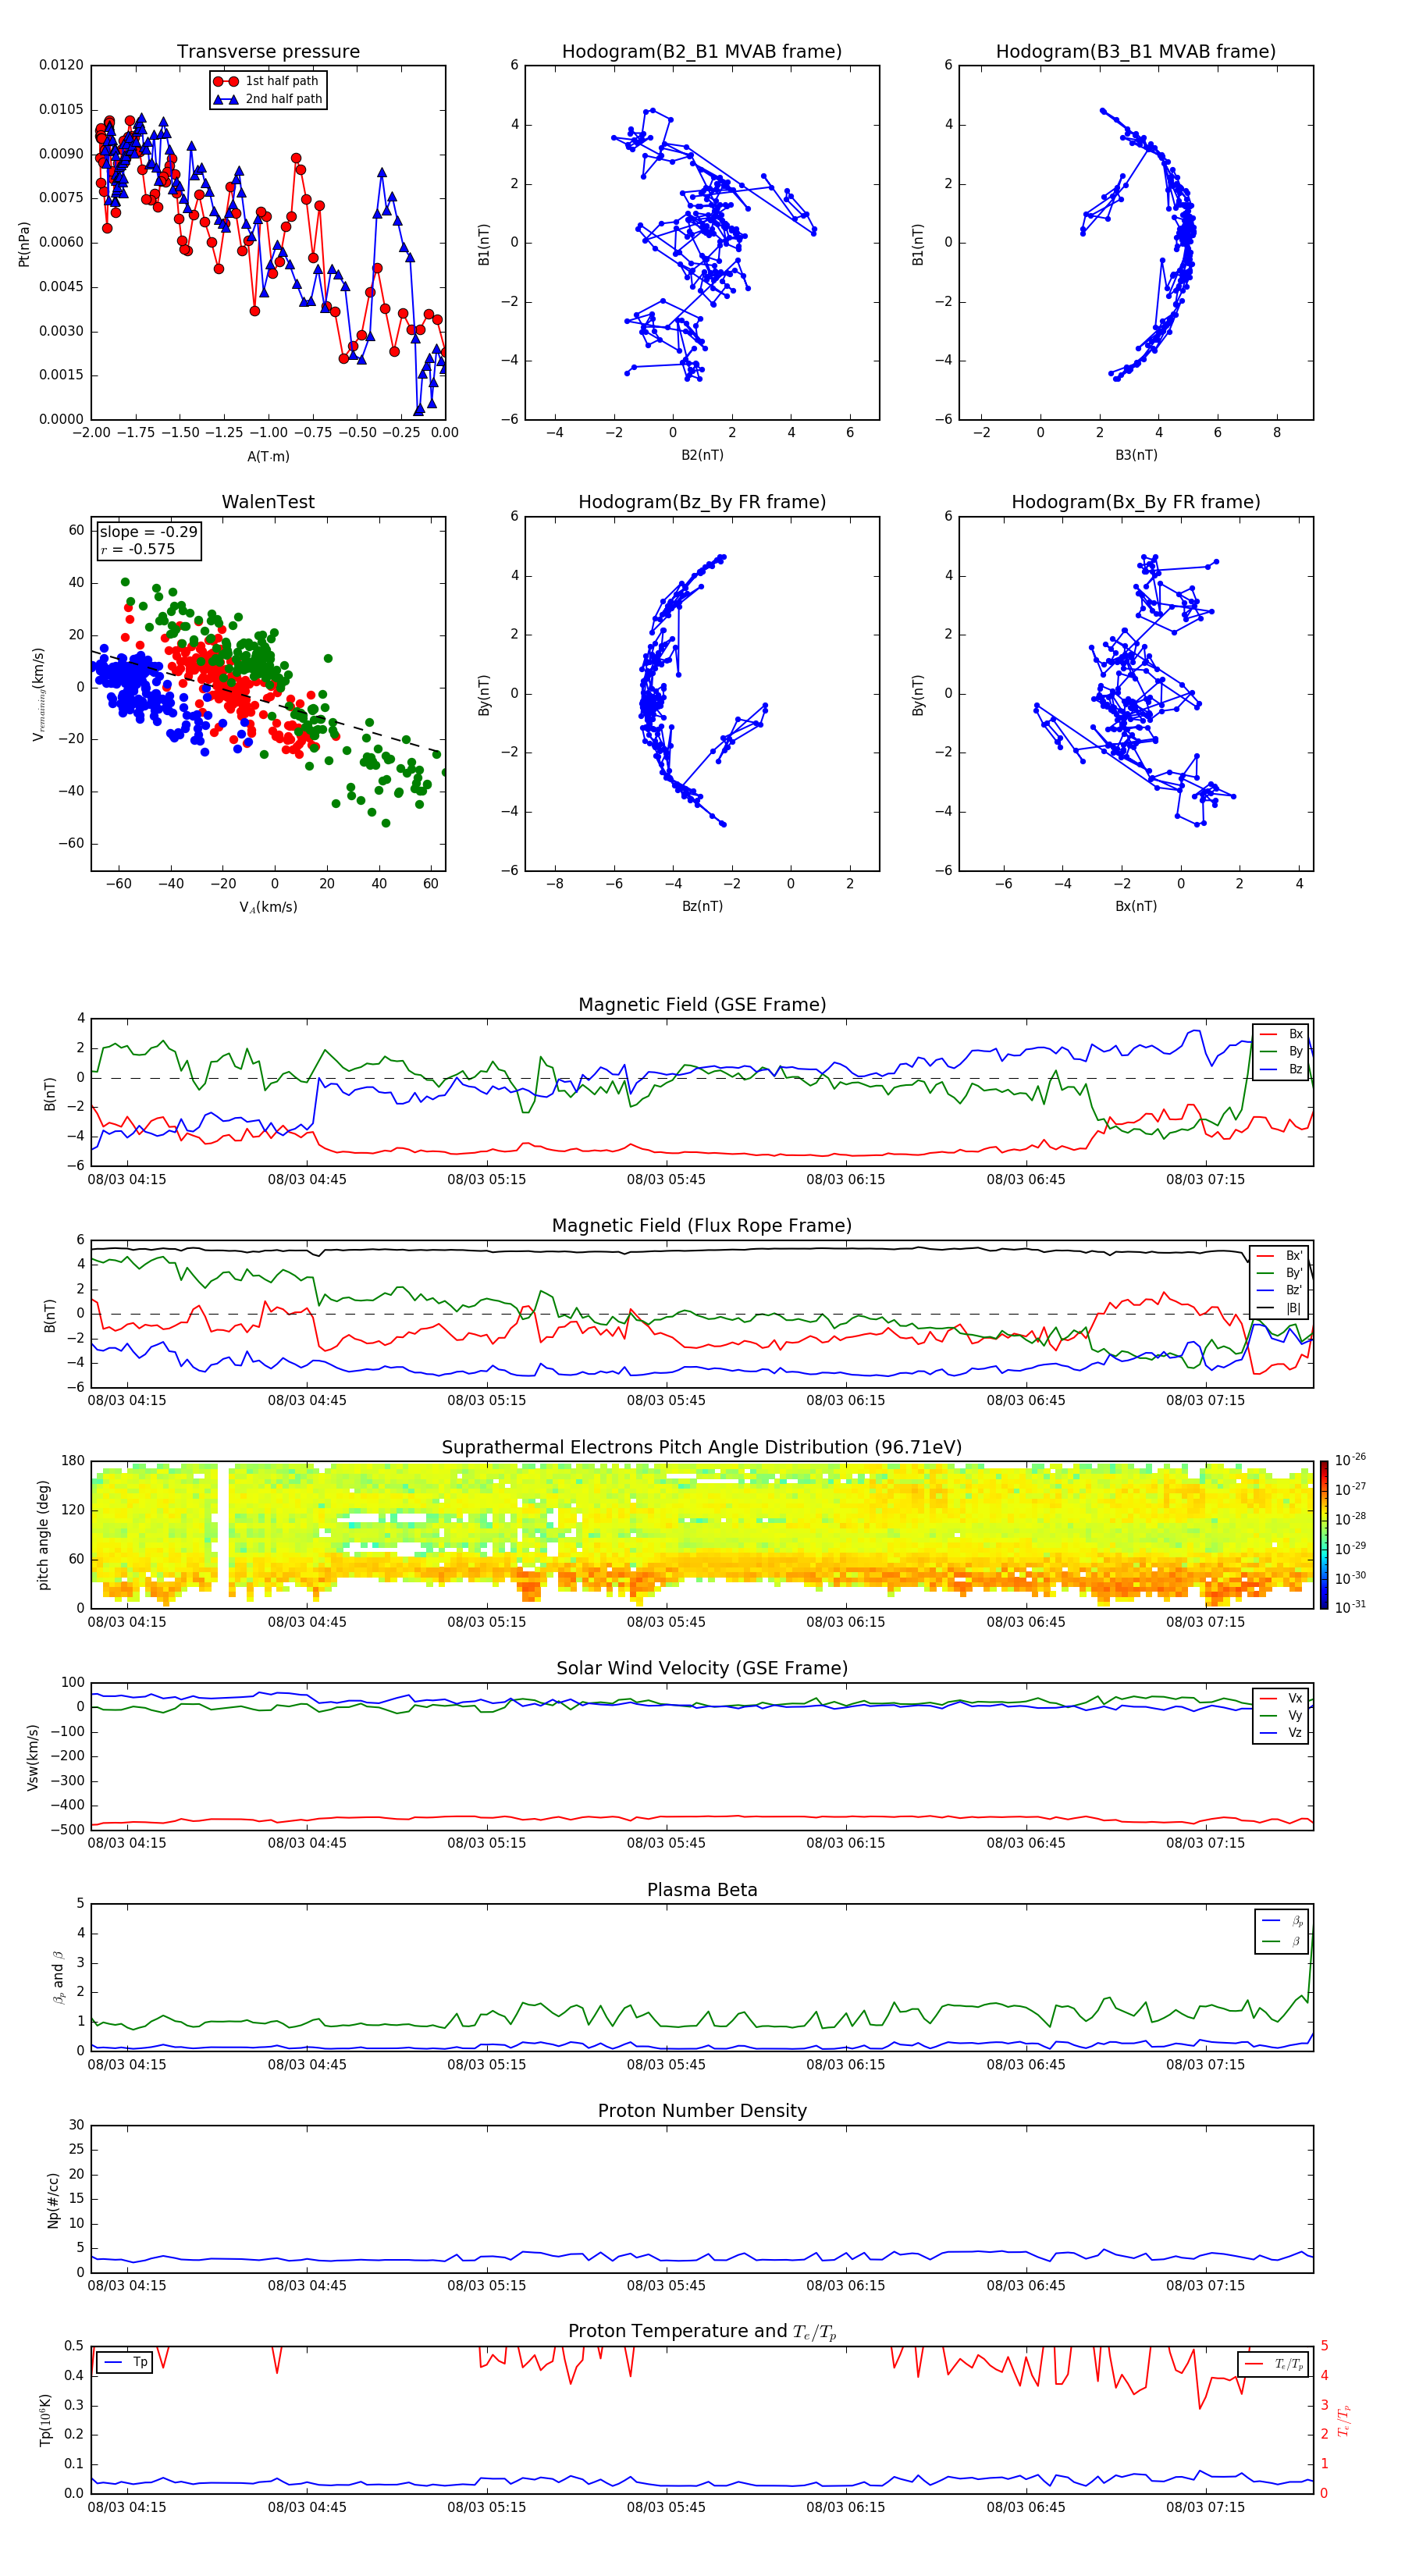1405x2576 pixels.
Task: Select the 'Hodogram(B2_B1 MVAB frame)' title
Action: 702,52
